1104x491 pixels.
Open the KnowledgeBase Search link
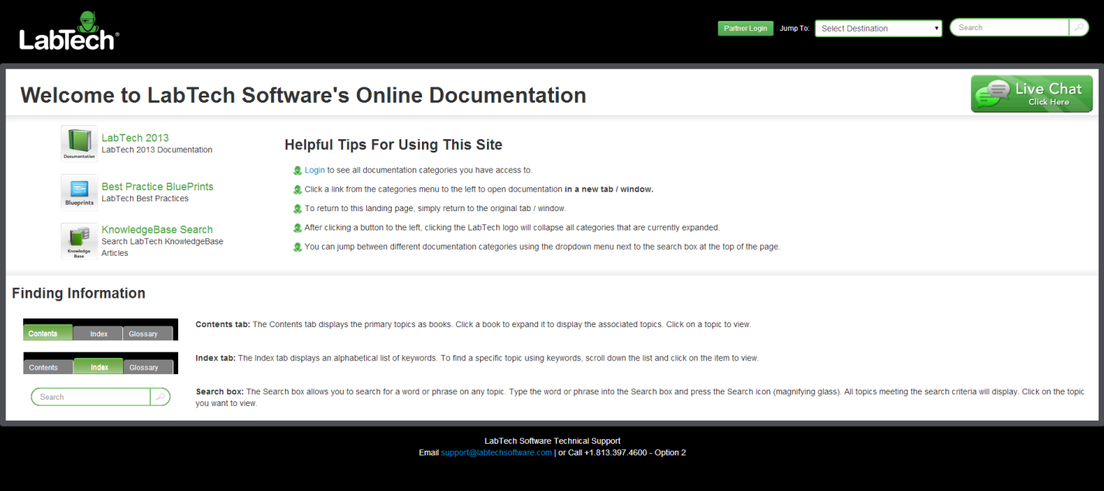tap(157, 230)
